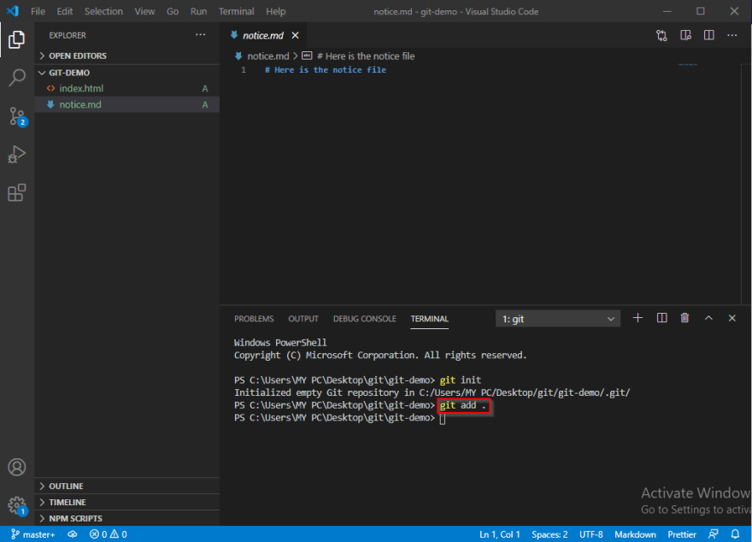Open the Edit menu
Screen dimensions: 752x542
tap(65, 11)
